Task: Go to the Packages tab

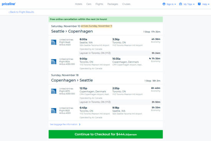Action: click(x=113, y=4)
